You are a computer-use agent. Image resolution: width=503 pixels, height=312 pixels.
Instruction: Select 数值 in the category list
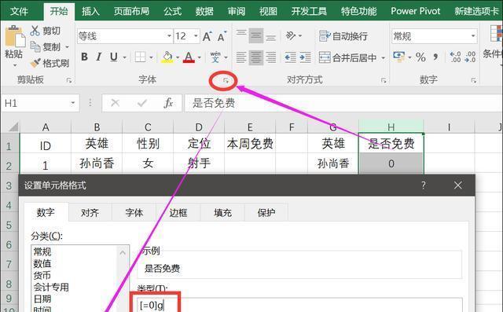(x=42, y=263)
